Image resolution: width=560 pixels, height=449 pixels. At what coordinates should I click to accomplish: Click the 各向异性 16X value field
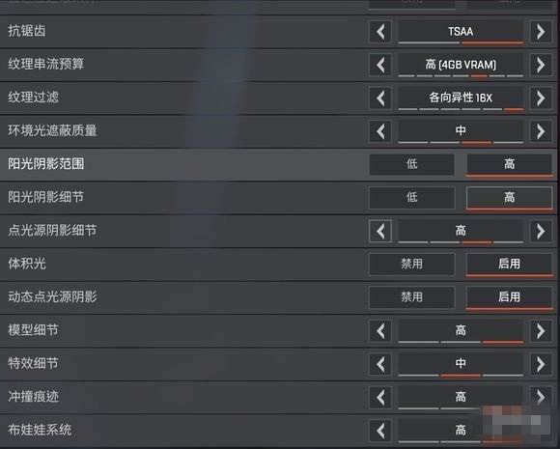point(461,98)
